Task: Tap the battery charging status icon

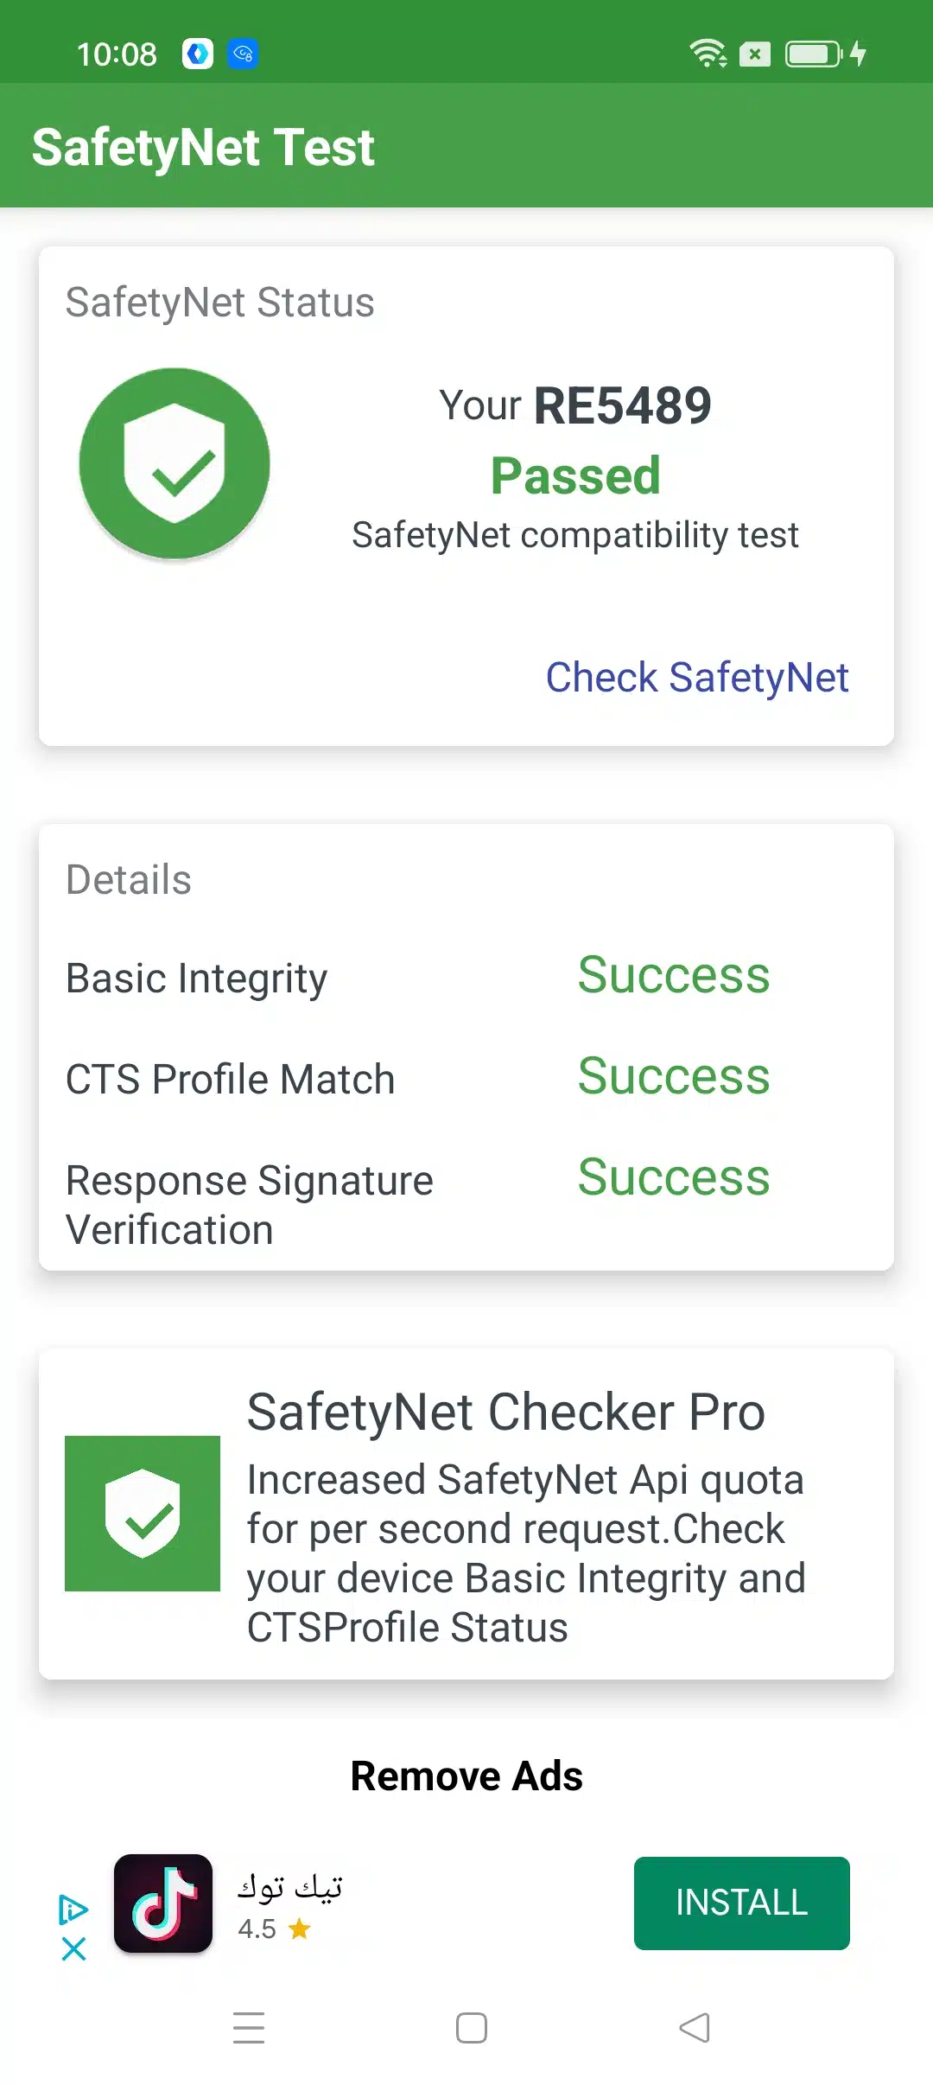Action: (x=825, y=54)
